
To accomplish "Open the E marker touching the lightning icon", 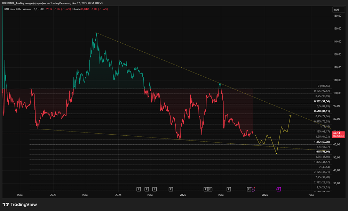I will click(x=249, y=189).
